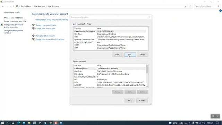Refresh the Control Panel address bar
222x125 pixels.
(190, 6)
